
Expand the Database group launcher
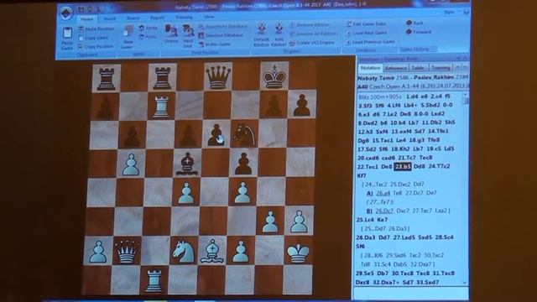395,50
